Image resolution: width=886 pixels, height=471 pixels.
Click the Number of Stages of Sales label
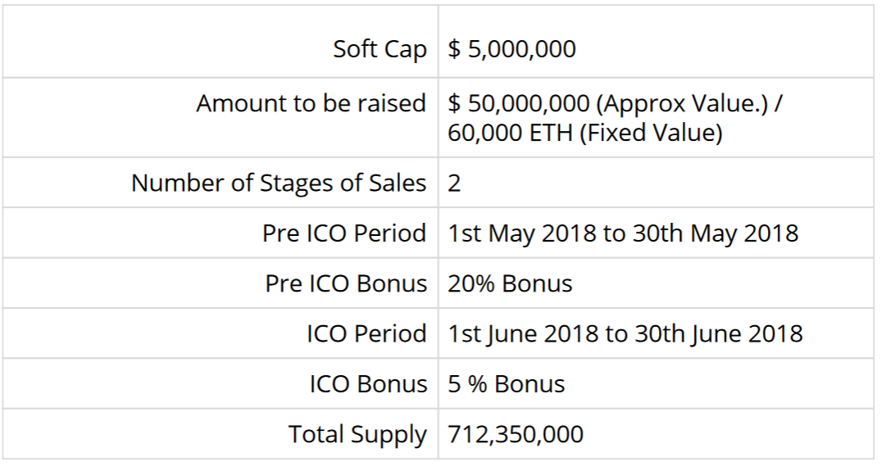click(x=279, y=183)
